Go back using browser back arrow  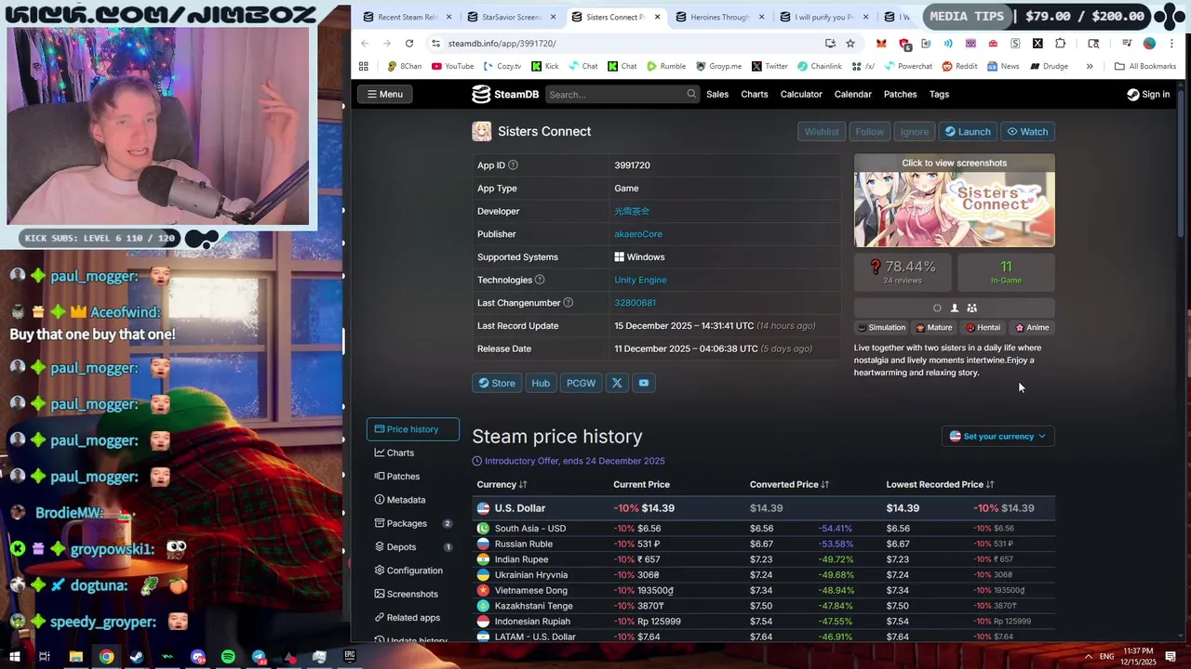pyautogui.click(x=365, y=44)
